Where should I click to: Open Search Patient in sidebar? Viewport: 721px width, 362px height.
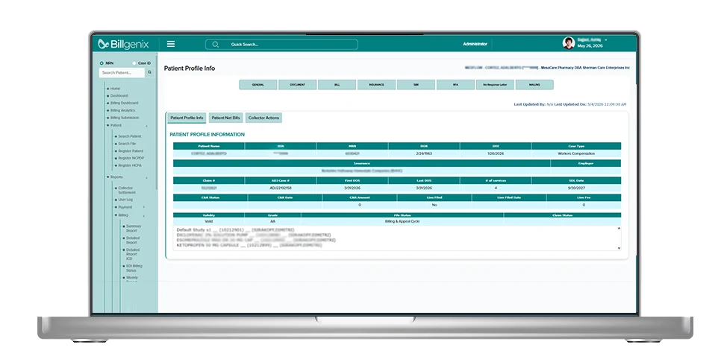[130, 136]
